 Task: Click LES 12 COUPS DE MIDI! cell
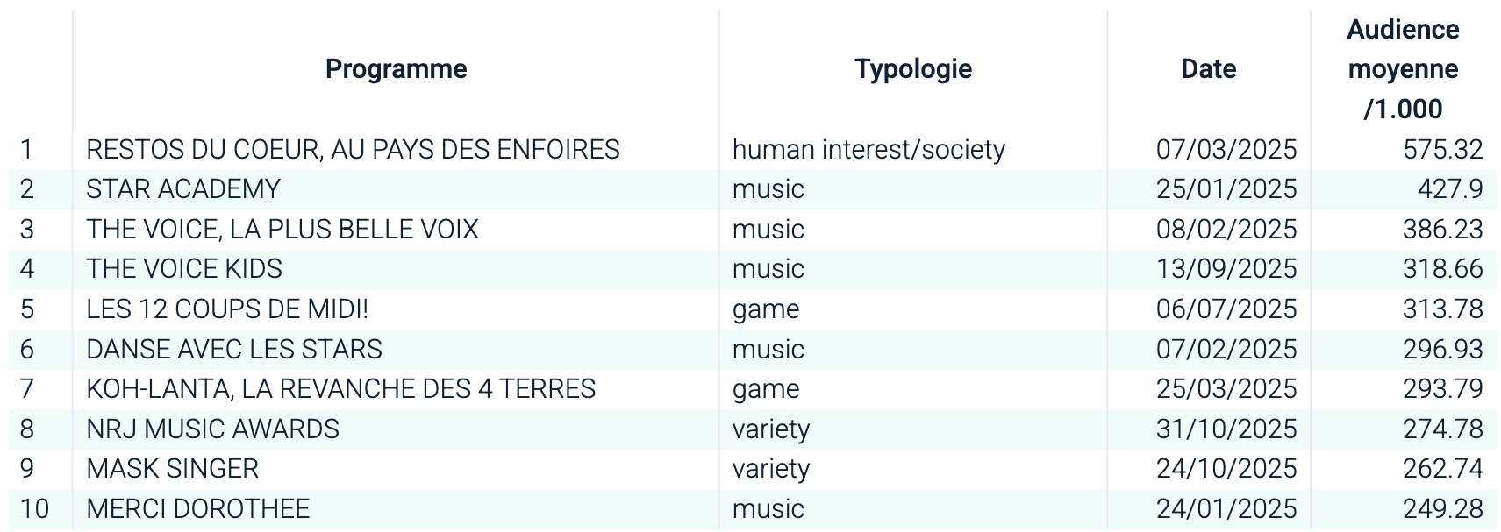[x=227, y=309]
